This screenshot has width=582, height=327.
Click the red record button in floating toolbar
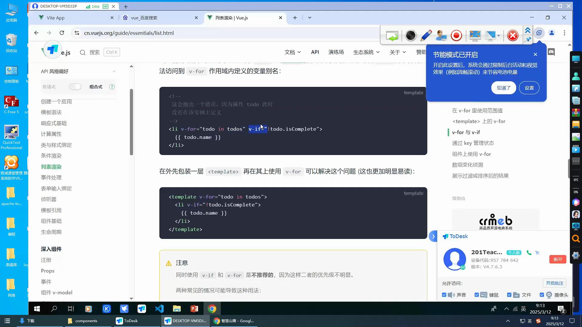pos(456,36)
